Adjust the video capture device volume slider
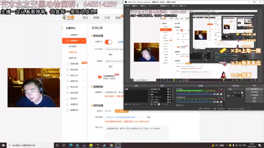The height and width of the screenshot is (148, 264). point(196,102)
